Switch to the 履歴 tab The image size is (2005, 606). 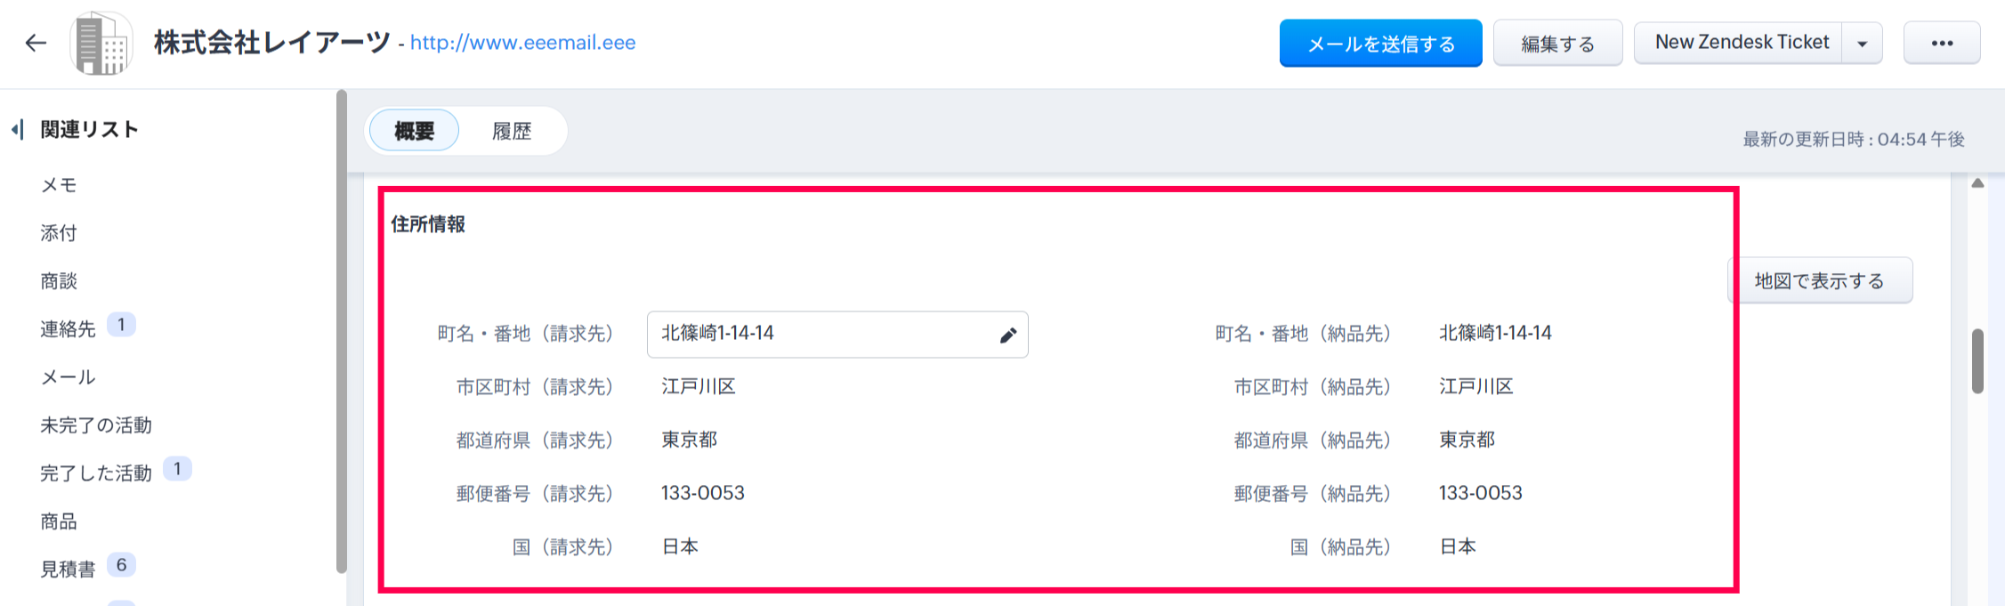[512, 132]
